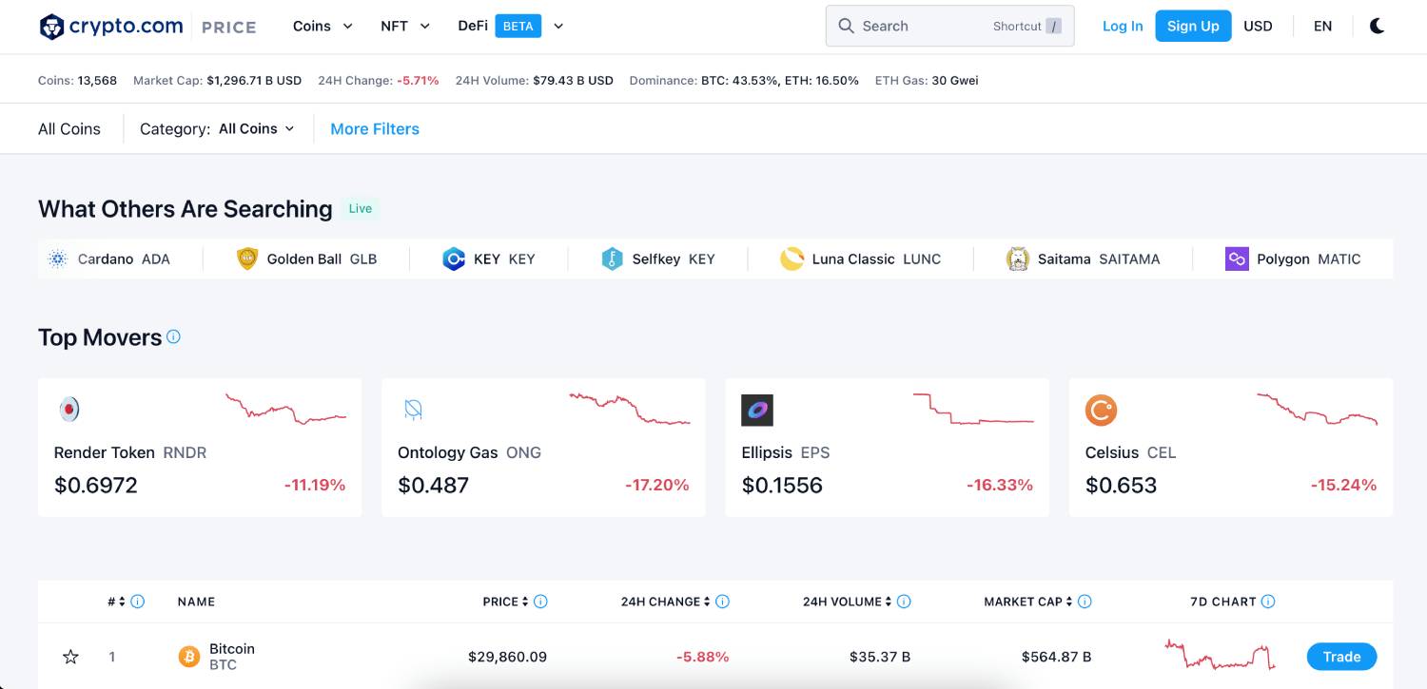1427x689 pixels.
Task: Sort table by 24H CHANGE column
Action: click(x=707, y=602)
